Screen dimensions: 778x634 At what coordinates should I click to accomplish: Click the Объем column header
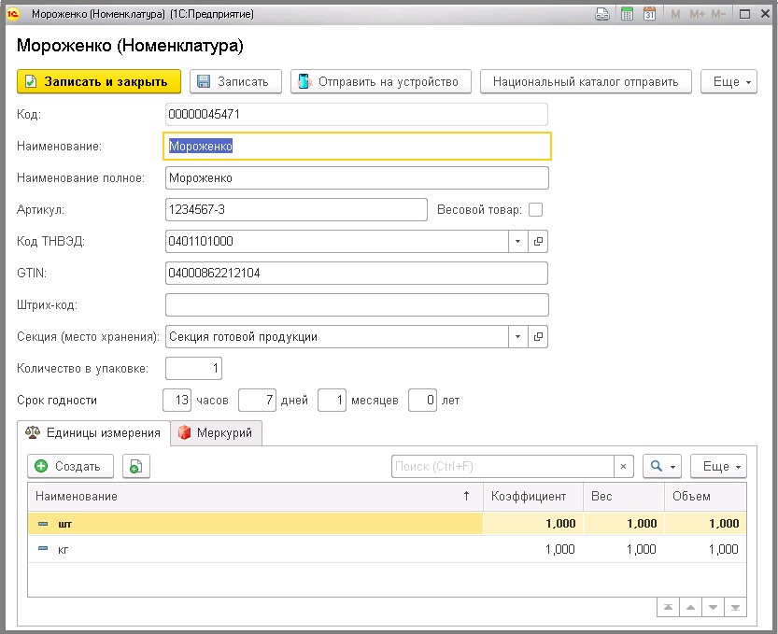pos(705,496)
